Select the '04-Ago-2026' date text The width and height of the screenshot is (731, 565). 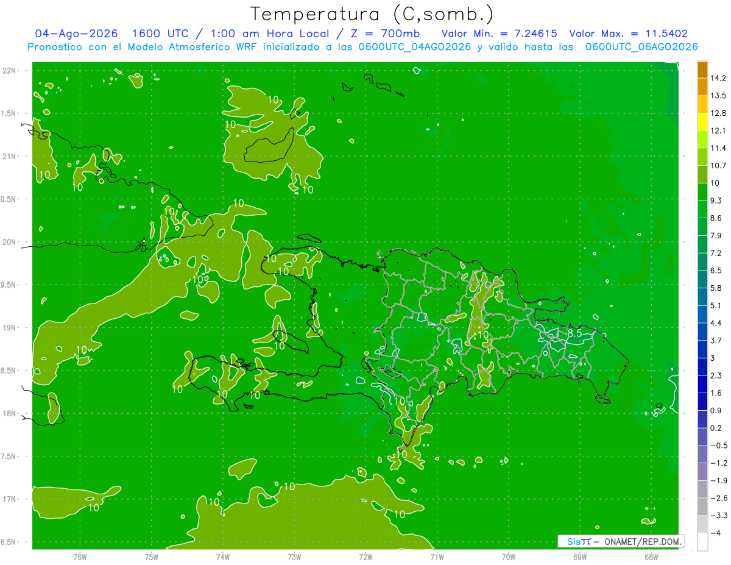(x=77, y=34)
